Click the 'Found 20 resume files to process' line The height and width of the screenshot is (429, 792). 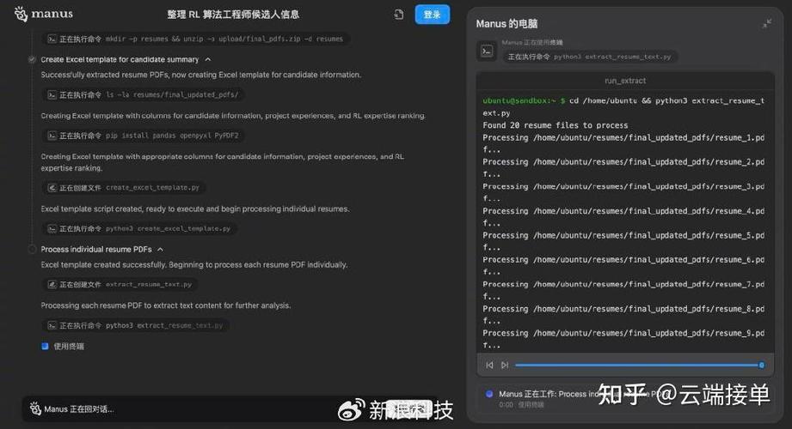click(556, 125)
